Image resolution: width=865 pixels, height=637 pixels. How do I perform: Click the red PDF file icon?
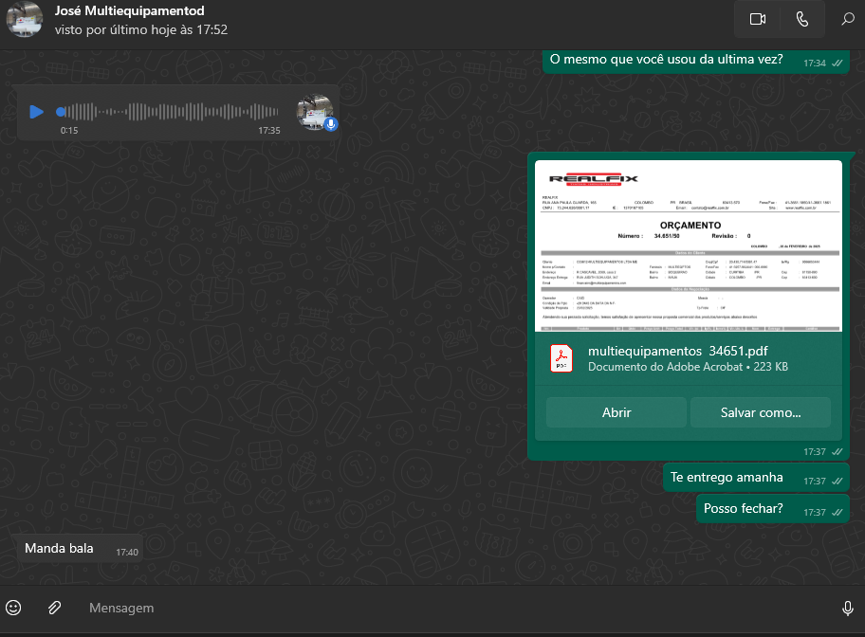point(561,358)
